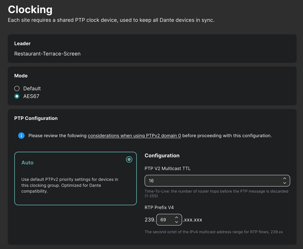Click the Restaurant-Terrace-Screen leader name

(x=47, y=54)
